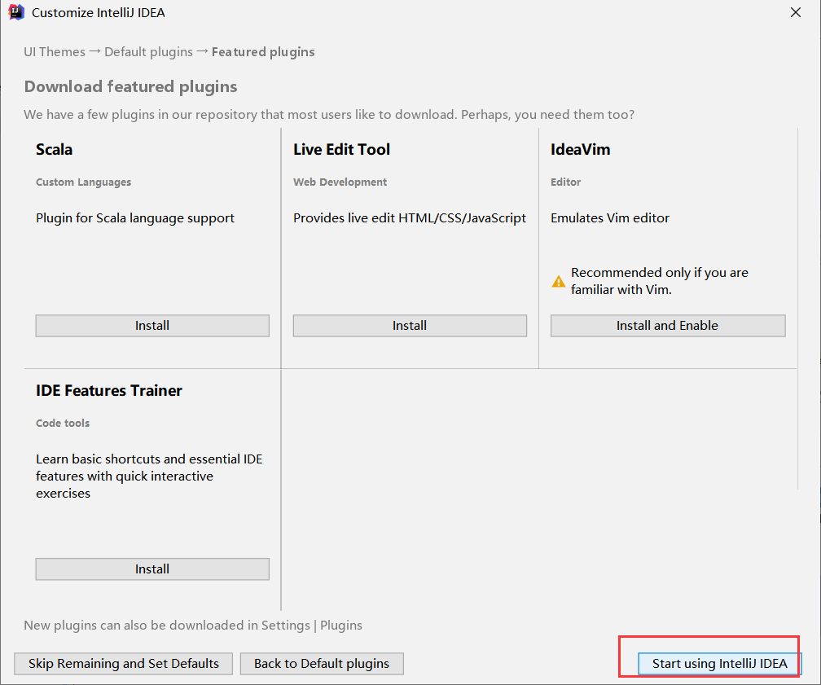Close the Customize IntelliJ IDEA dialog

(x=795, y=12)
